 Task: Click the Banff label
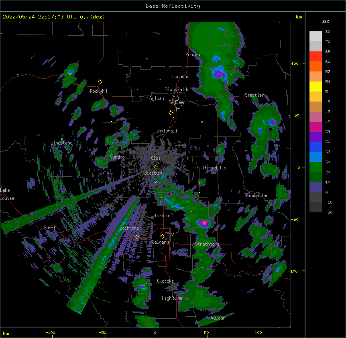(50, 228)
